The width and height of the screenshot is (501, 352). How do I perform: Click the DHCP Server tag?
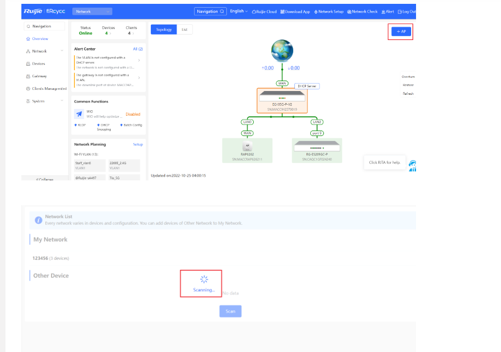307,86
